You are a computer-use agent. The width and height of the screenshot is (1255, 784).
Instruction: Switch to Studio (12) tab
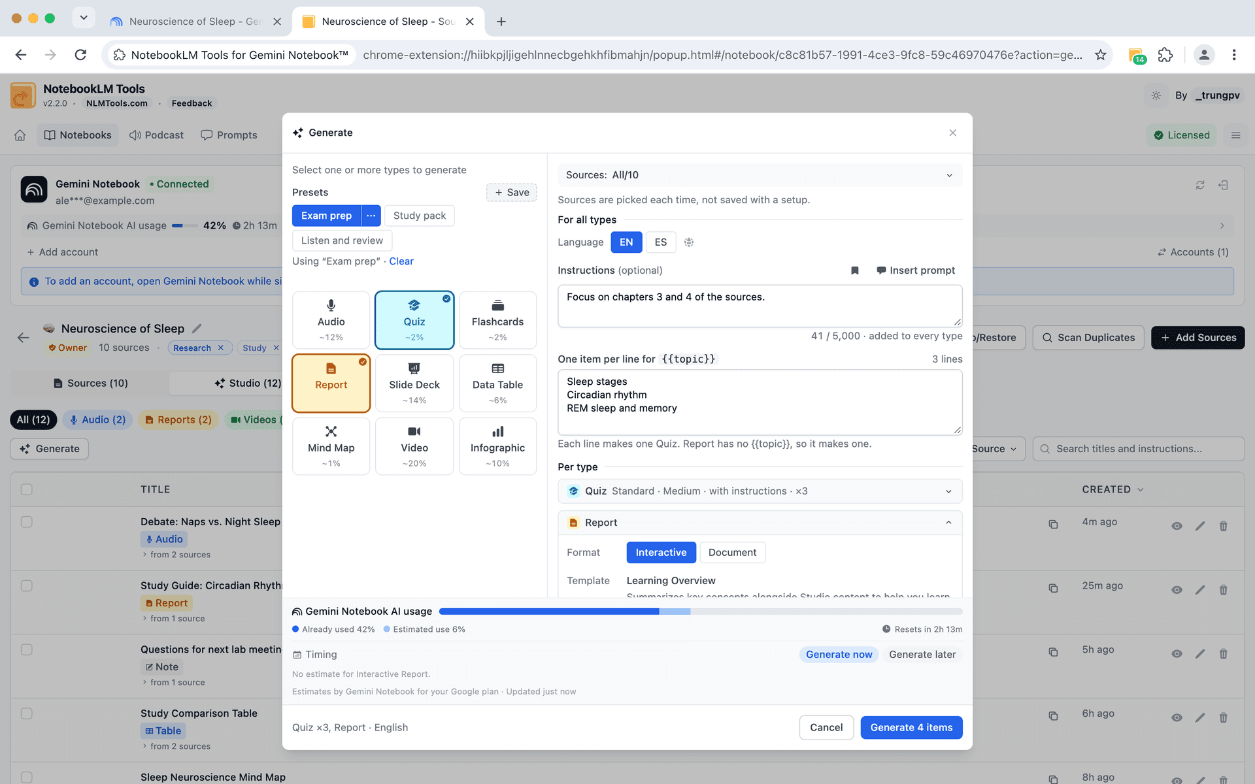tap(248, 384)
